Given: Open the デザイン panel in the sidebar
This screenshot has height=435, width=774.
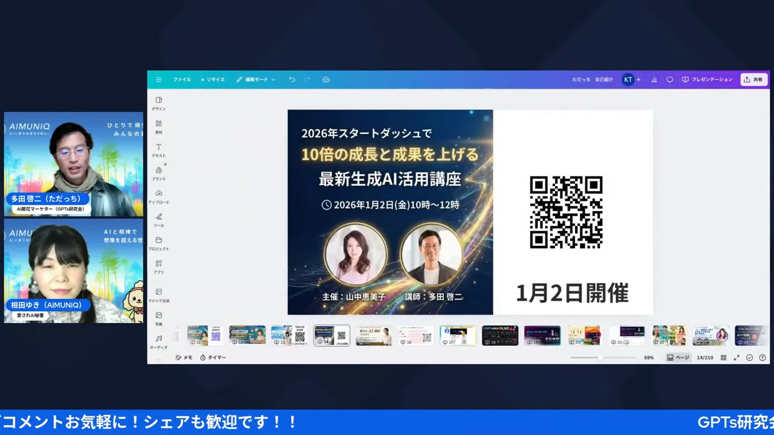Looking at the screenshot, I should click(158, 104).
